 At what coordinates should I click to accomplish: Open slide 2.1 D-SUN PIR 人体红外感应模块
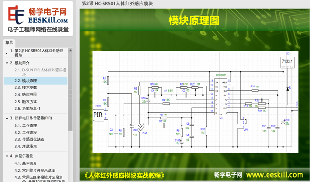41,72
